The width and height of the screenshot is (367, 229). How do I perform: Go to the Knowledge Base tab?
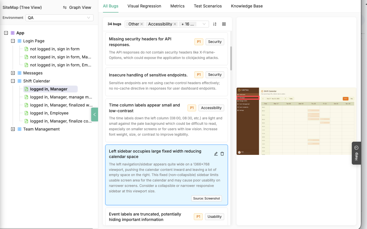247,6
